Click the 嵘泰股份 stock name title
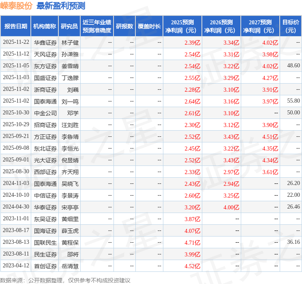The image size is (302, 284). [17, 6]
